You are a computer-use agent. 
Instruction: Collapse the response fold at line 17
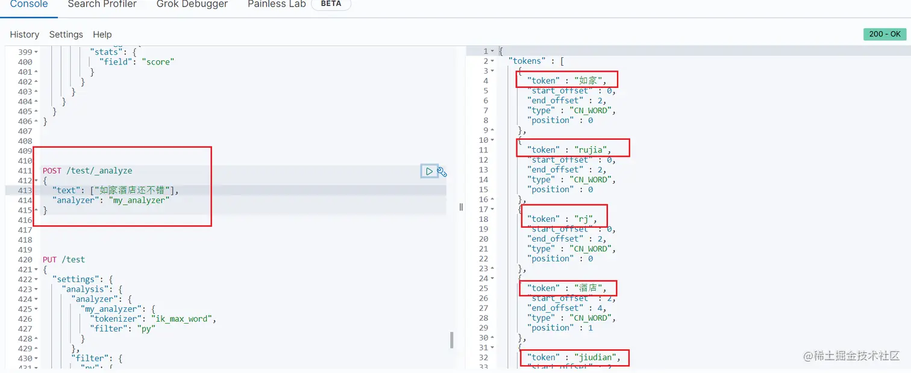click(492, 209)
